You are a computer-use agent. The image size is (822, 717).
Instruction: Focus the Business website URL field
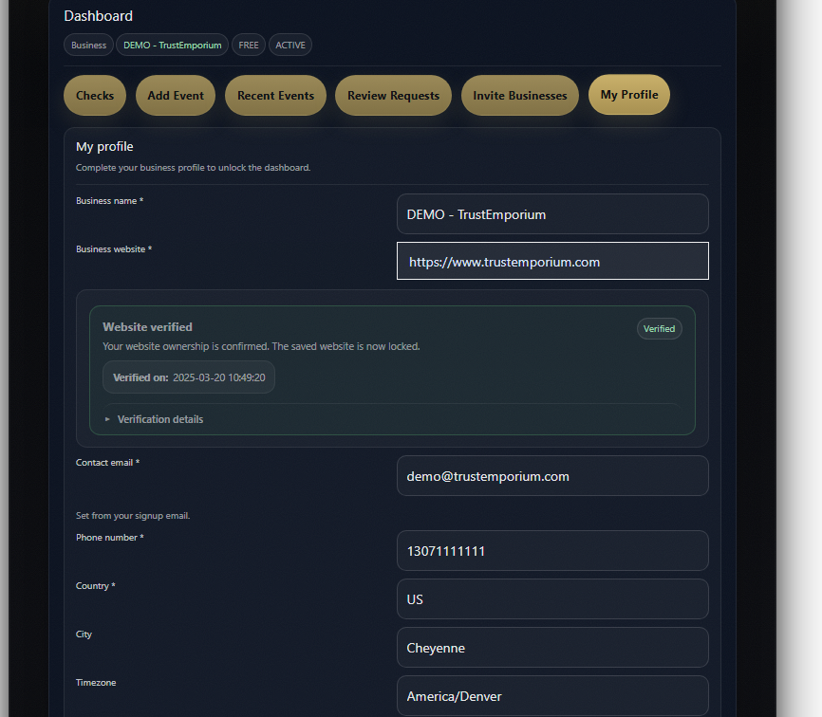(552, 261)
